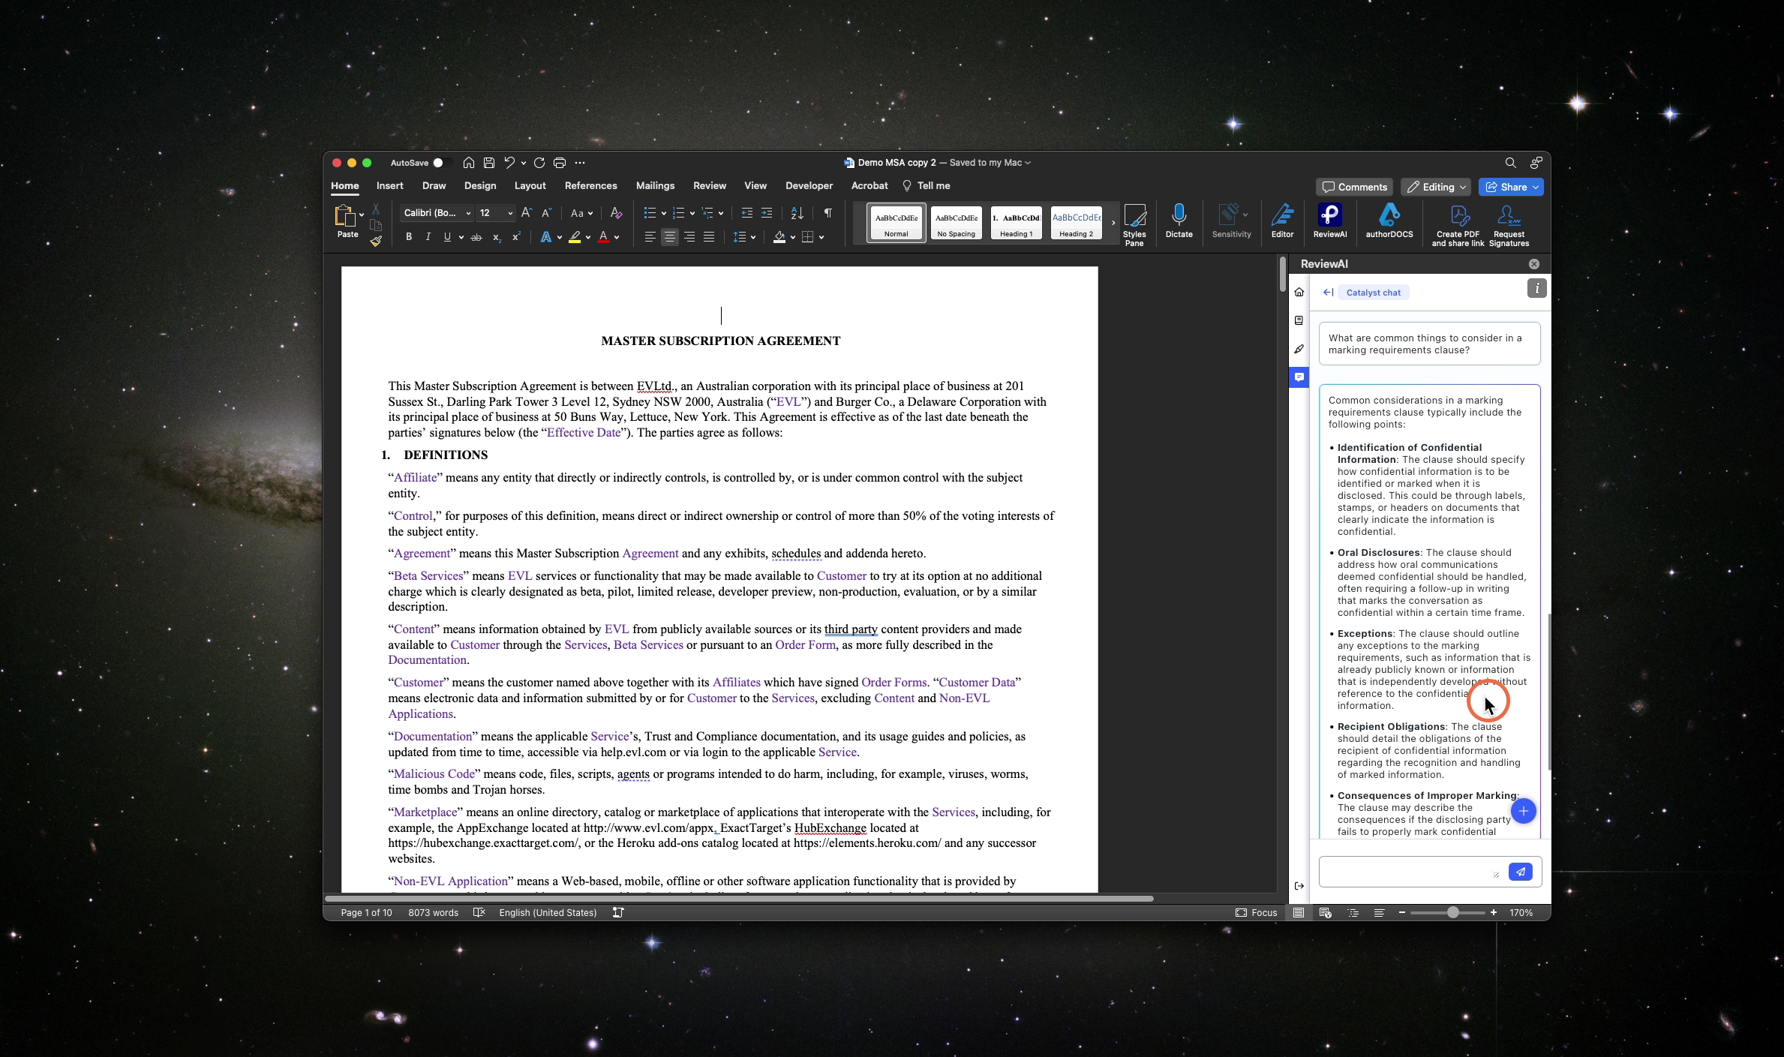Open ReviewAI home in sidebar
Screen dimensions: 1784x1057
[x=1299, y=292]
